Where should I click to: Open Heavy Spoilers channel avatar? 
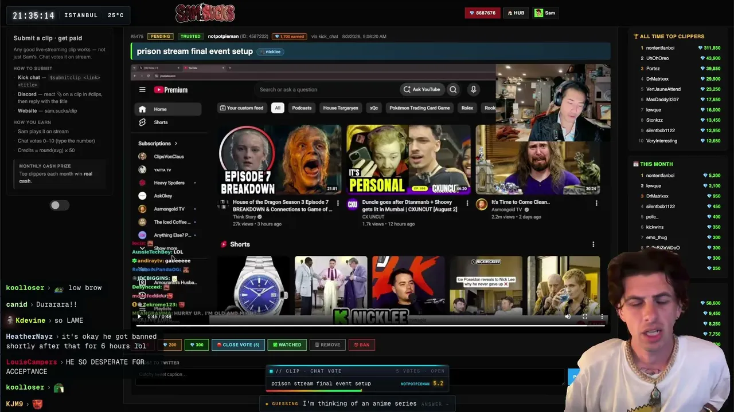pyautogui.click(x=142, y=183)
